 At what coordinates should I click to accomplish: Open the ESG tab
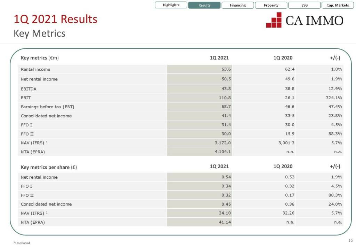click(304, 5)
